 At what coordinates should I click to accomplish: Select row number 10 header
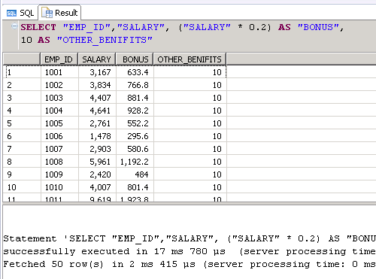(x=22, y=187)
